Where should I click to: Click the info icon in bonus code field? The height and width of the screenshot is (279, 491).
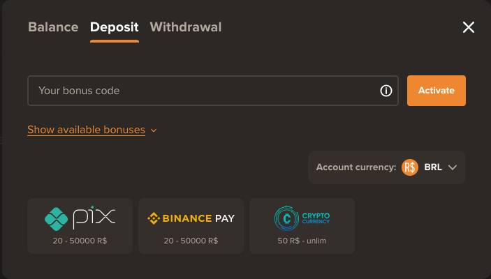(x=386, y=91)
